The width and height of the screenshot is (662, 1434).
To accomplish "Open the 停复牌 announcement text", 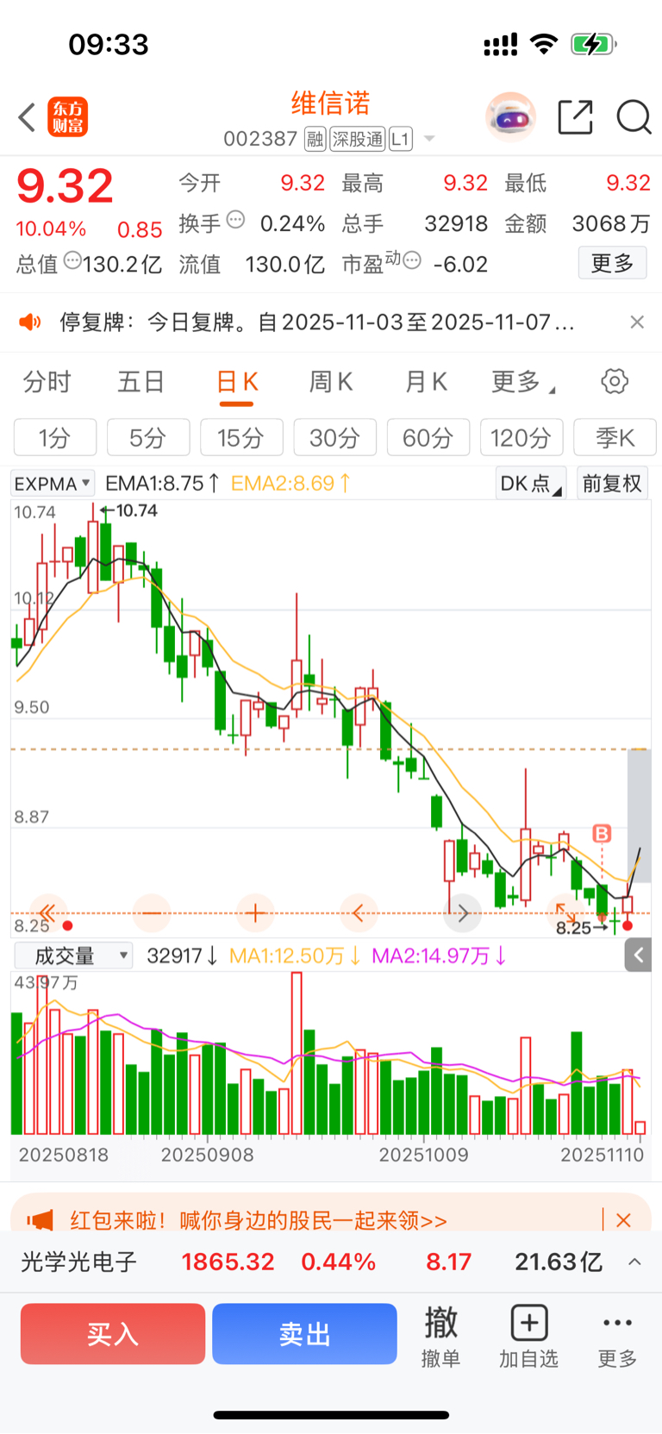I will click(x=316, y=322).
